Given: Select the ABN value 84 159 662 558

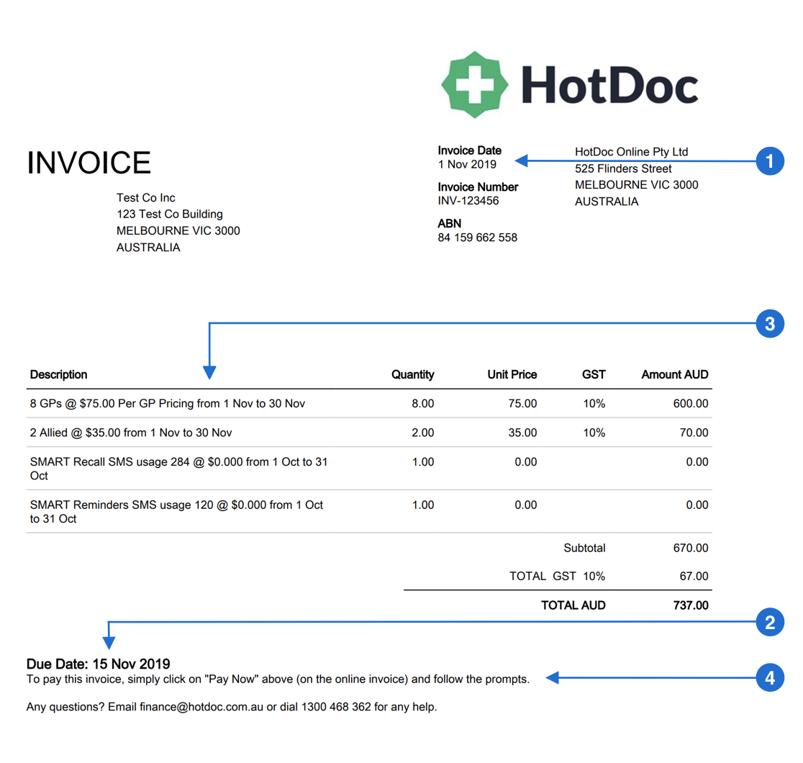Looking at the screenshot, I should [x=477, y=238].
